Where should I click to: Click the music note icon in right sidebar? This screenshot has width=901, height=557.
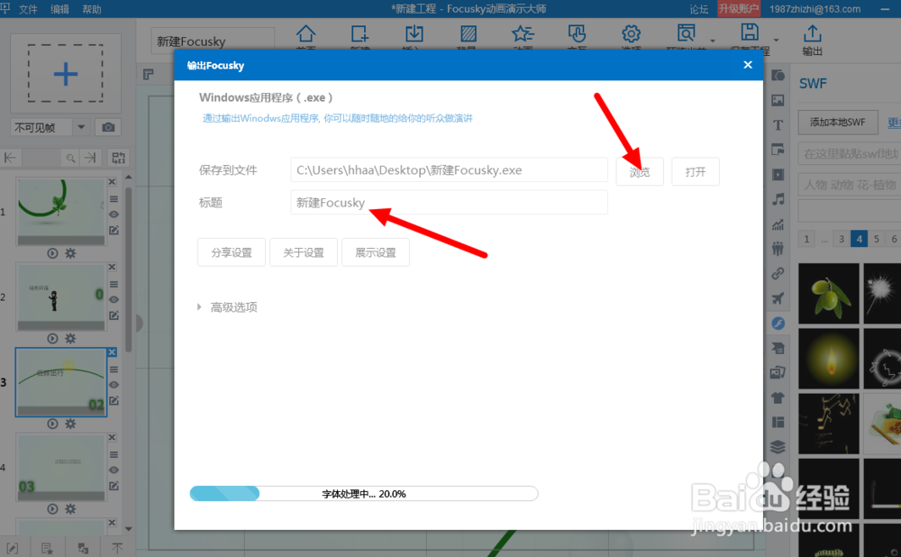[778, 199]
